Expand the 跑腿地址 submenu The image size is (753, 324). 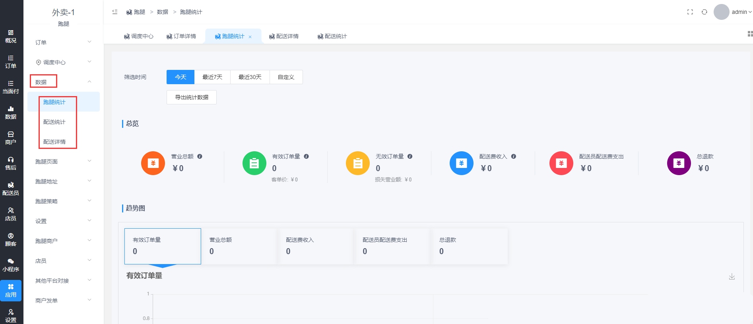(x=64, y=181)
